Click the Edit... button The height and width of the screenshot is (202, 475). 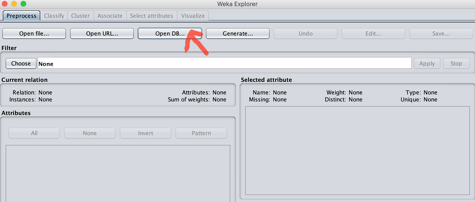tap(373, 34)
